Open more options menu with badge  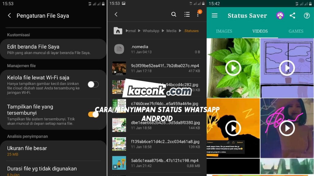(198, 14)
